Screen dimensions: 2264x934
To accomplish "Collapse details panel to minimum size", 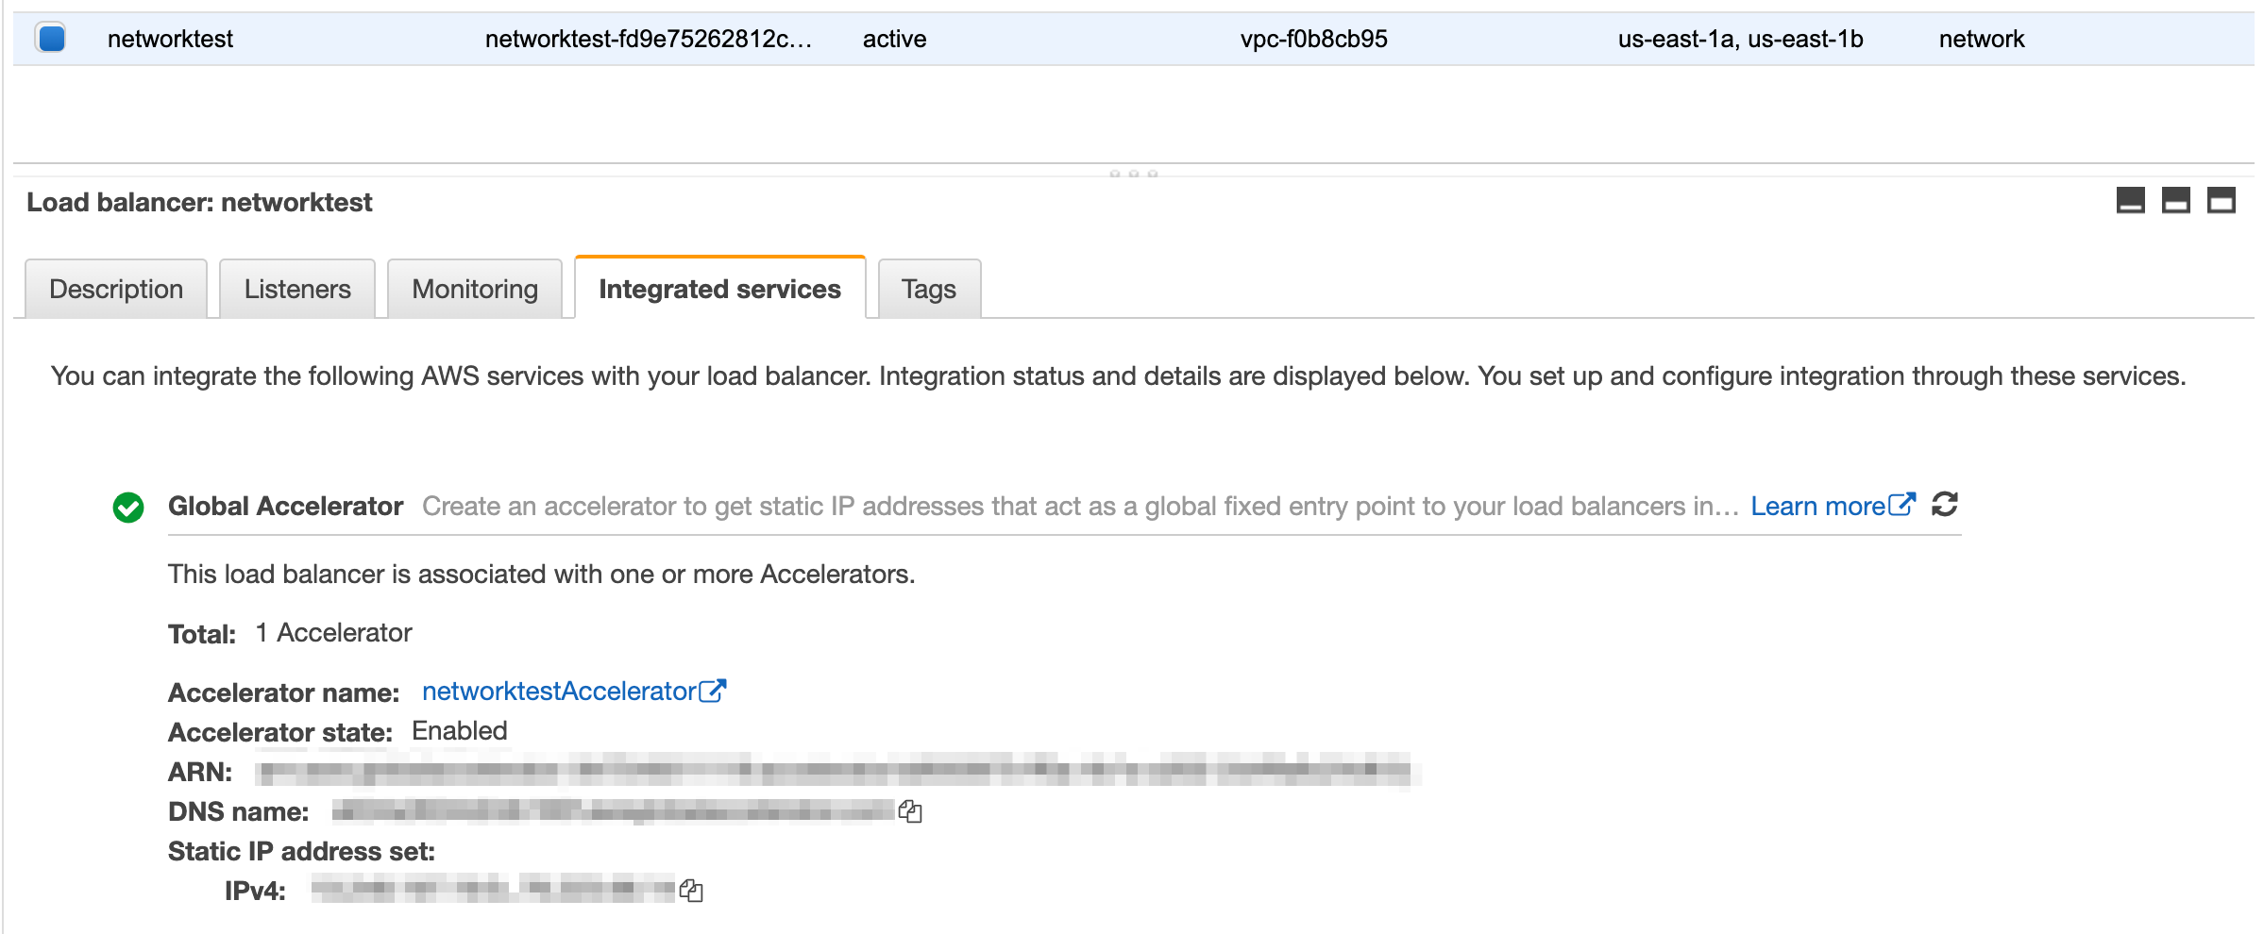I will [2131, 201].
